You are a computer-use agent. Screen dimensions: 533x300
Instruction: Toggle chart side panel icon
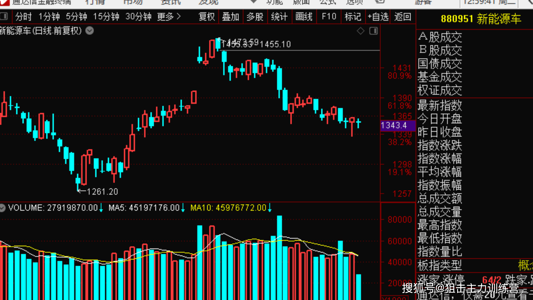[x=374, y=31]
